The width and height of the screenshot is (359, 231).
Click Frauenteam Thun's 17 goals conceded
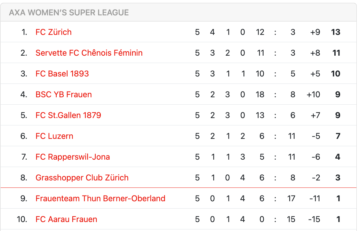tap(291, 198)
